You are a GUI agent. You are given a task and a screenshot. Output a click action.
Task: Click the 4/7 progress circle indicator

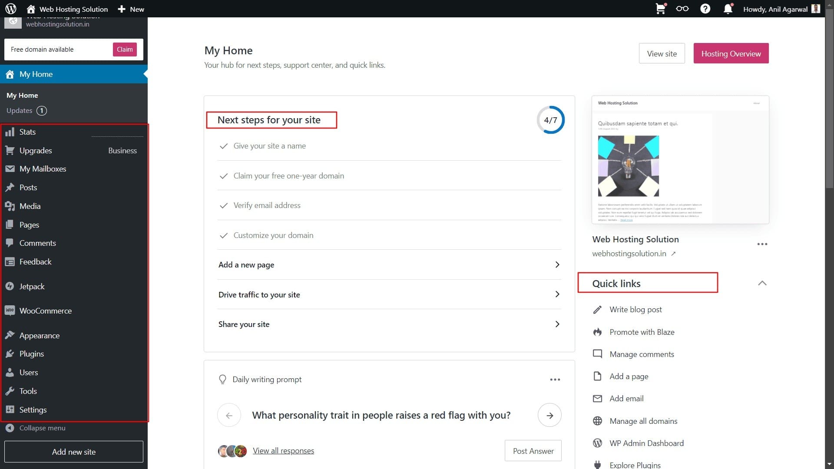550,120
